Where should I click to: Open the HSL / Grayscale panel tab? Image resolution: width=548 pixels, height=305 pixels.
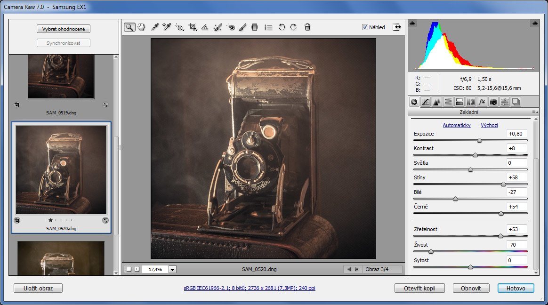(448, 102)
